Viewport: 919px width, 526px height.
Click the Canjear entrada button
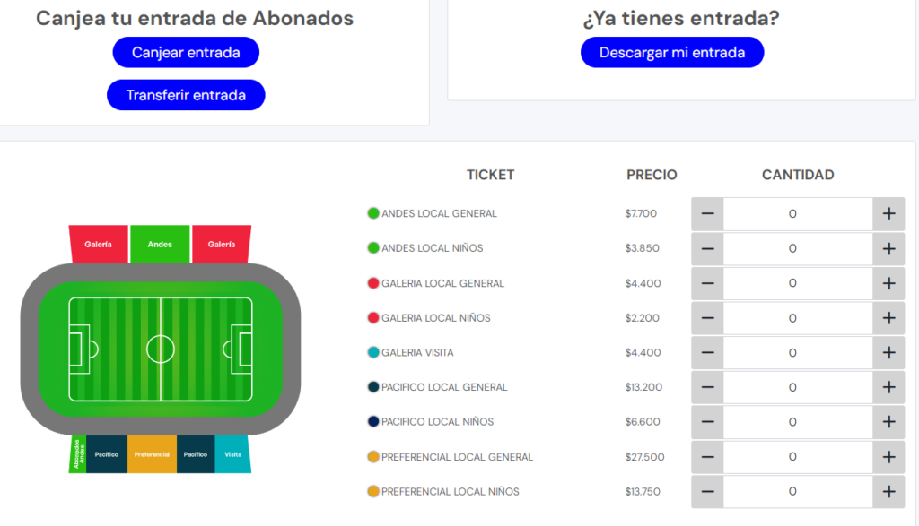click(186, 53)
